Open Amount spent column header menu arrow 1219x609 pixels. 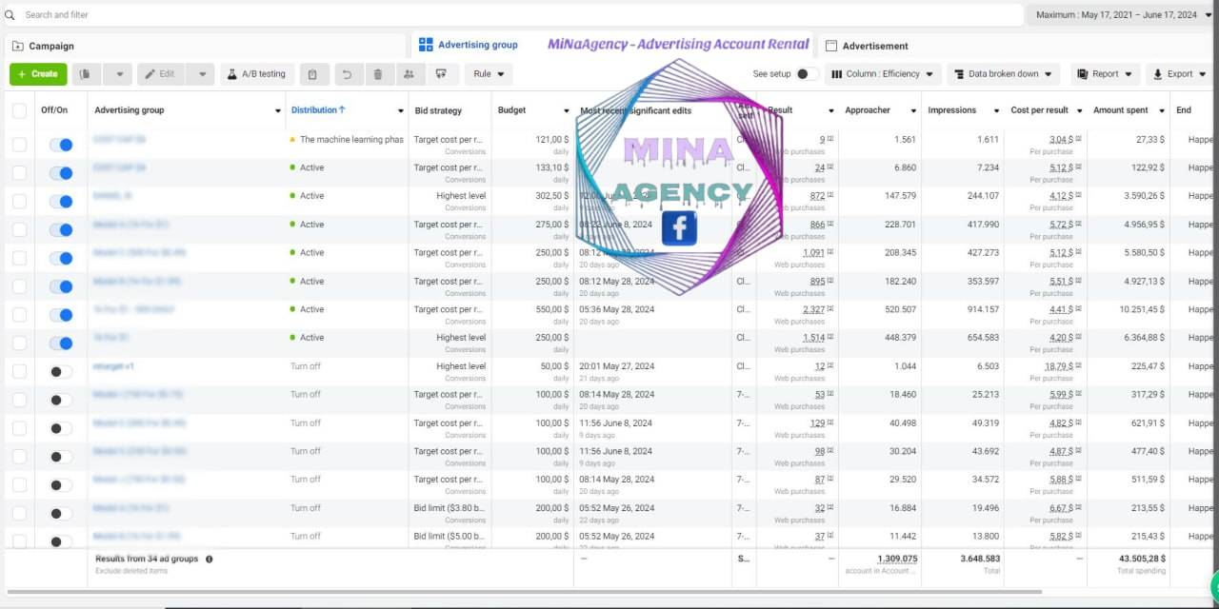point(1162,111)
